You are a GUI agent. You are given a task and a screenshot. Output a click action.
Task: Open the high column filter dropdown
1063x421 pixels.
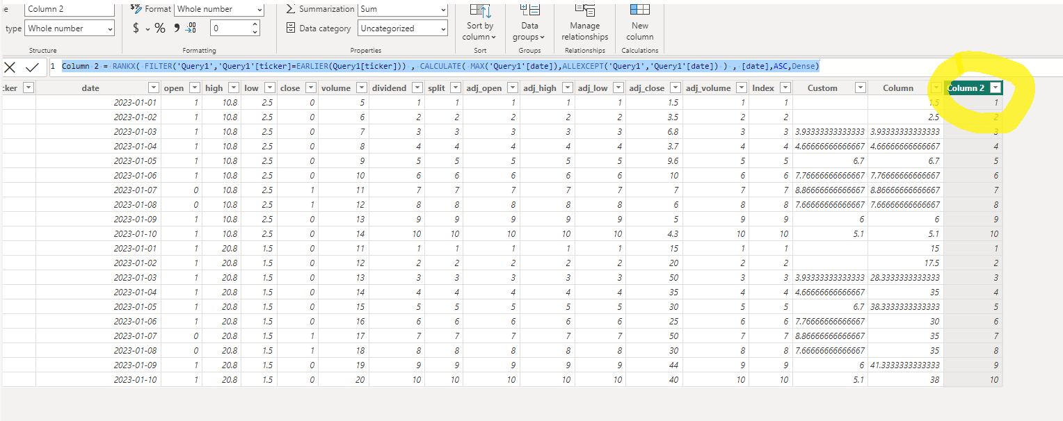point(234,88)
